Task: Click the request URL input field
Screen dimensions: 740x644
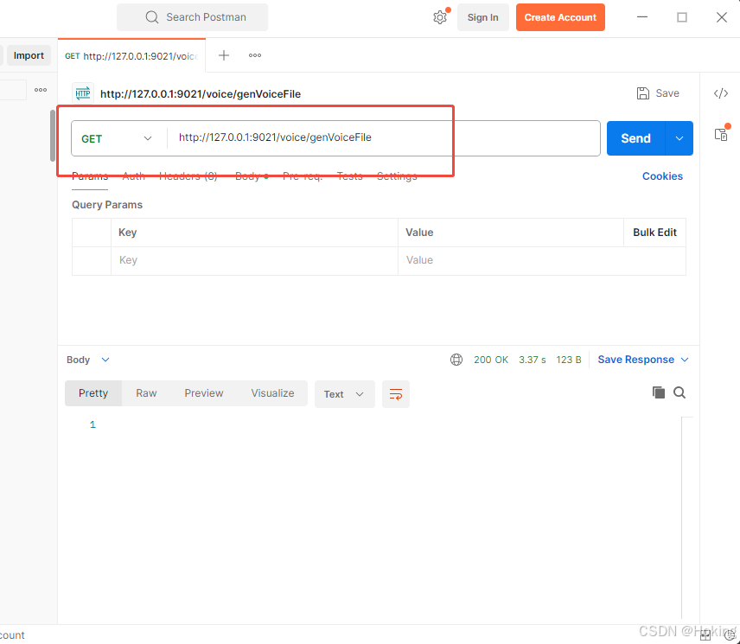Action: pos(384,137)
